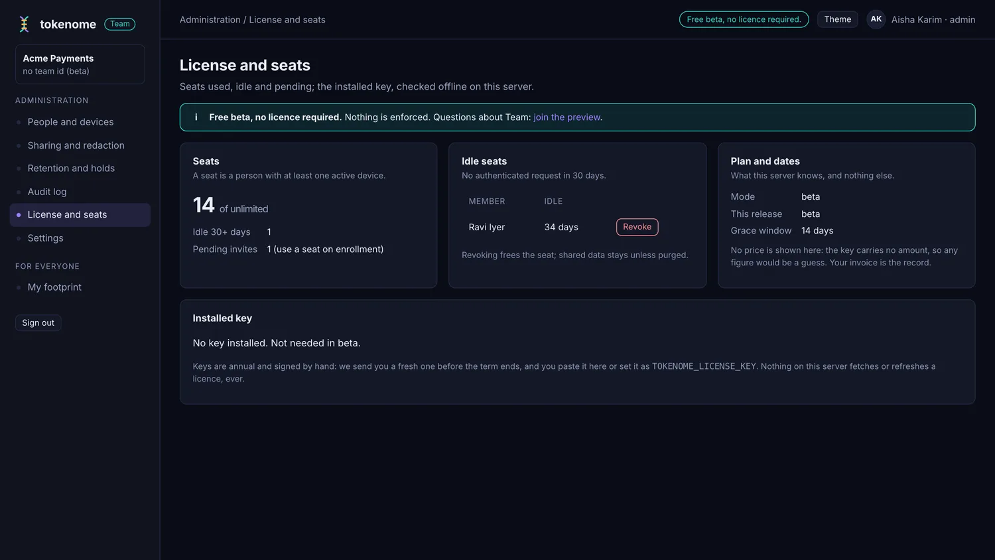The width and height of the screenshot is (995, 560).
Task: Click the tokenome DNA logo icon
Action: click(25, 25)
